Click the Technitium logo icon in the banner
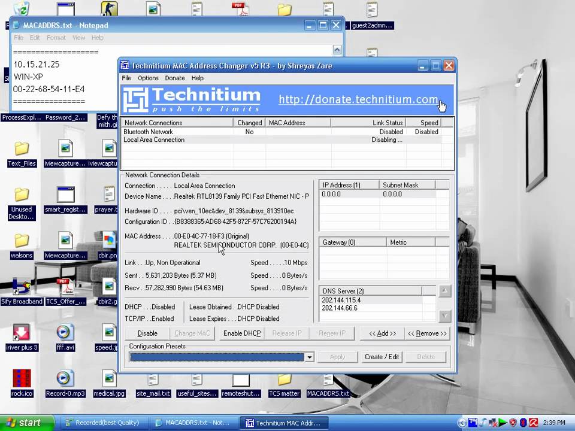575x431 pixels. tap(136, 99)
